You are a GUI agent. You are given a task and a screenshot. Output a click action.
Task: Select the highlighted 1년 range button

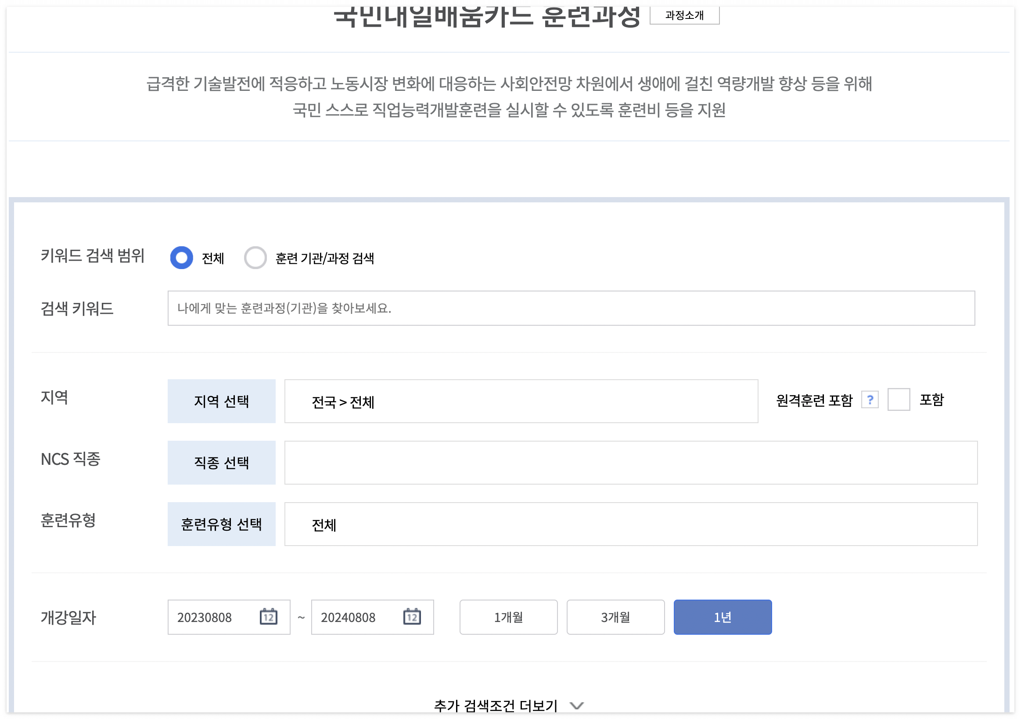(x=723, y=617)
